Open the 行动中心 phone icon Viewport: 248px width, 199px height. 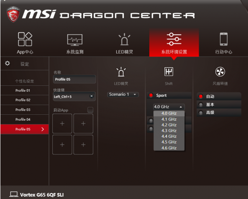(223, 39)
